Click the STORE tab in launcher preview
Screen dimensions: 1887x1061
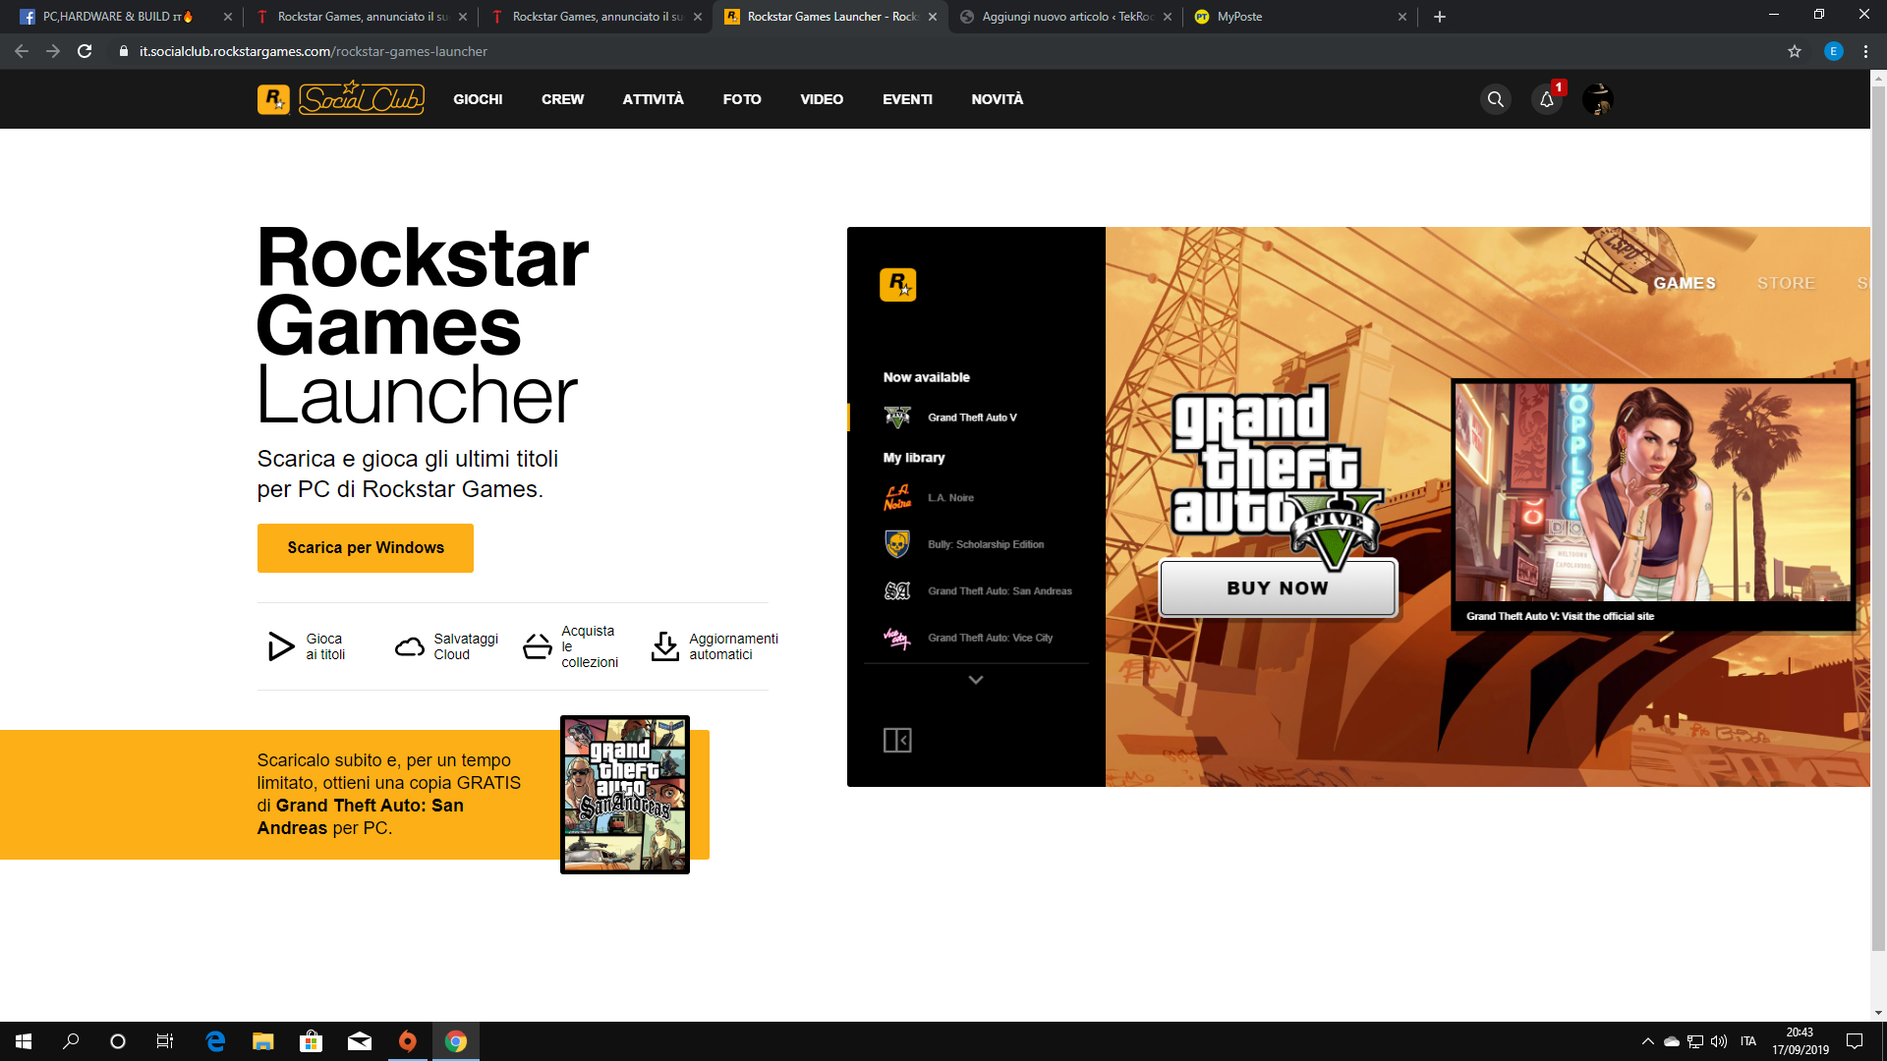[x=1786, y=283]
